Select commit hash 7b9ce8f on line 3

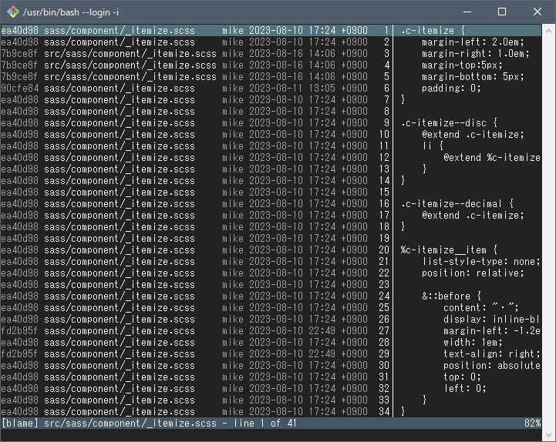21,54
